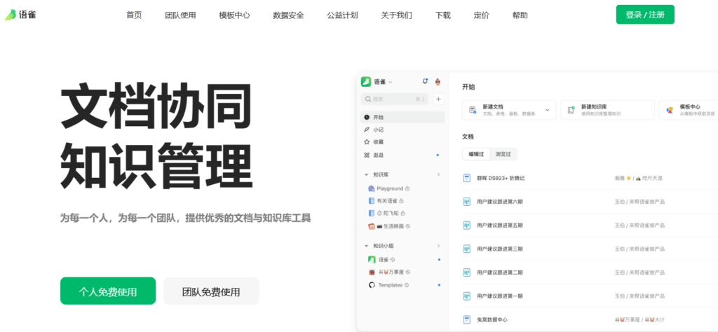The width and height of the screenshot is (718, 332).
Task: Click the 语雀 group icon under 知识小组
Action: (x=372, y=260)
